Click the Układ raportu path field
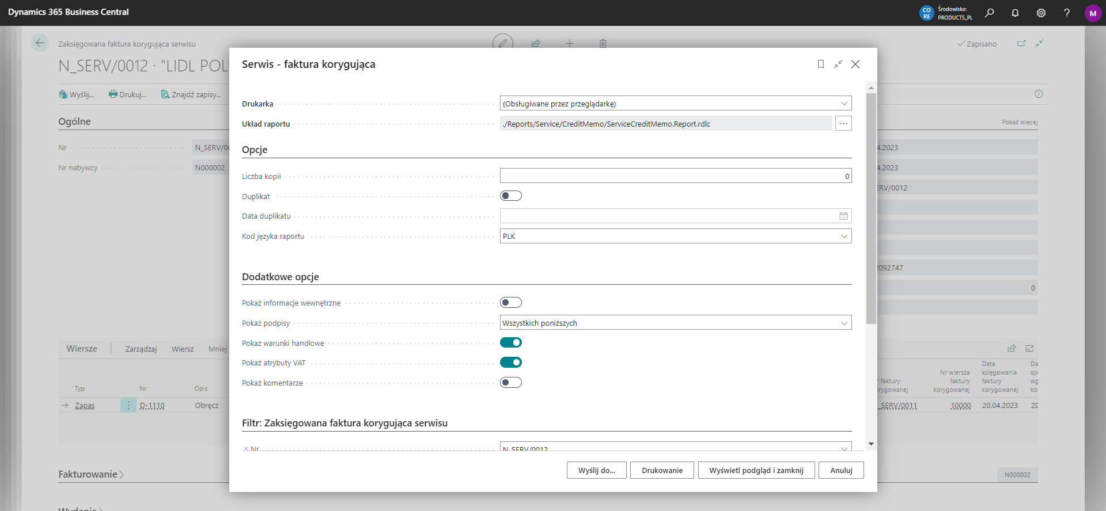This screenshot has height=511, width=1106. (666, 123)
